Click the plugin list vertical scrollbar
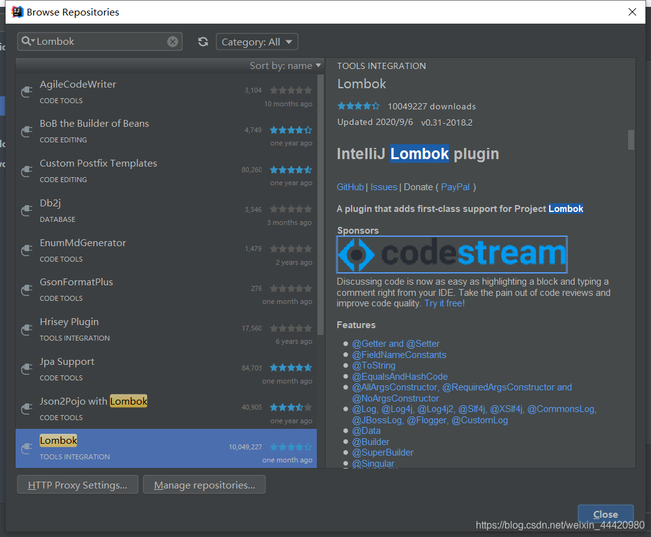Image resolution: width=651 pixels, height=537 pixels. [x=321, y=204]
